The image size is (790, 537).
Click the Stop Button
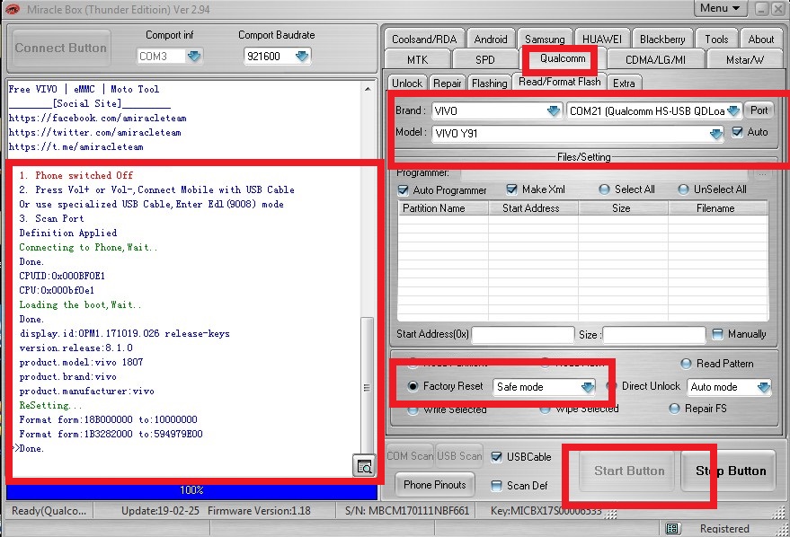731,471
